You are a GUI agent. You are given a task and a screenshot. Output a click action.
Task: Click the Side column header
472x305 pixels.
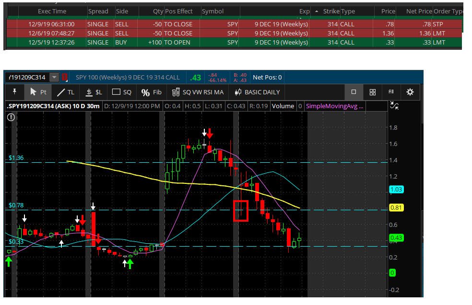(122, 11)
